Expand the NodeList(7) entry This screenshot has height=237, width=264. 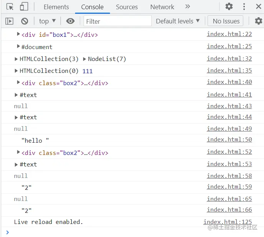click(84, 59)
